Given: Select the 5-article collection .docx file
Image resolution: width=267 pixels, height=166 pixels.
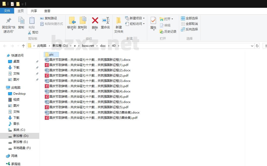Looking at the screenshot, I should 94,113.
